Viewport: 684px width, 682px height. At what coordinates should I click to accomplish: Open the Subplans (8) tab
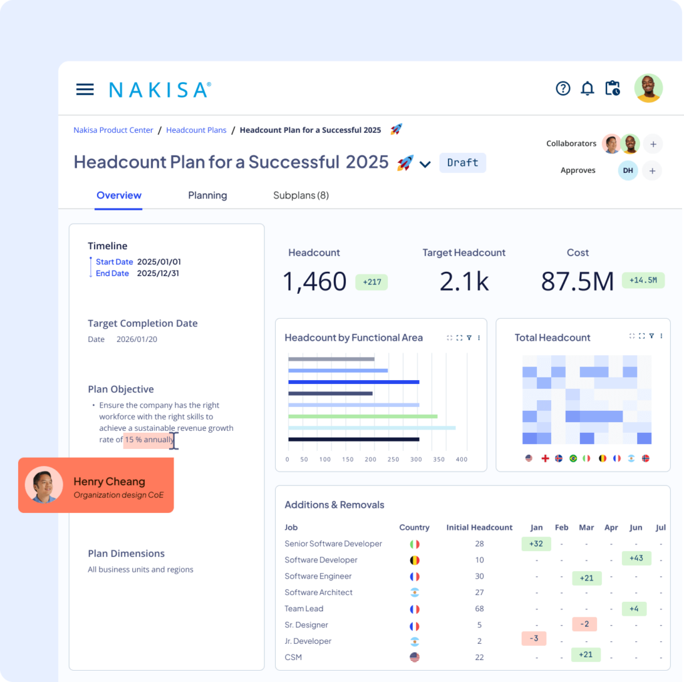click(x=301, y=195)
